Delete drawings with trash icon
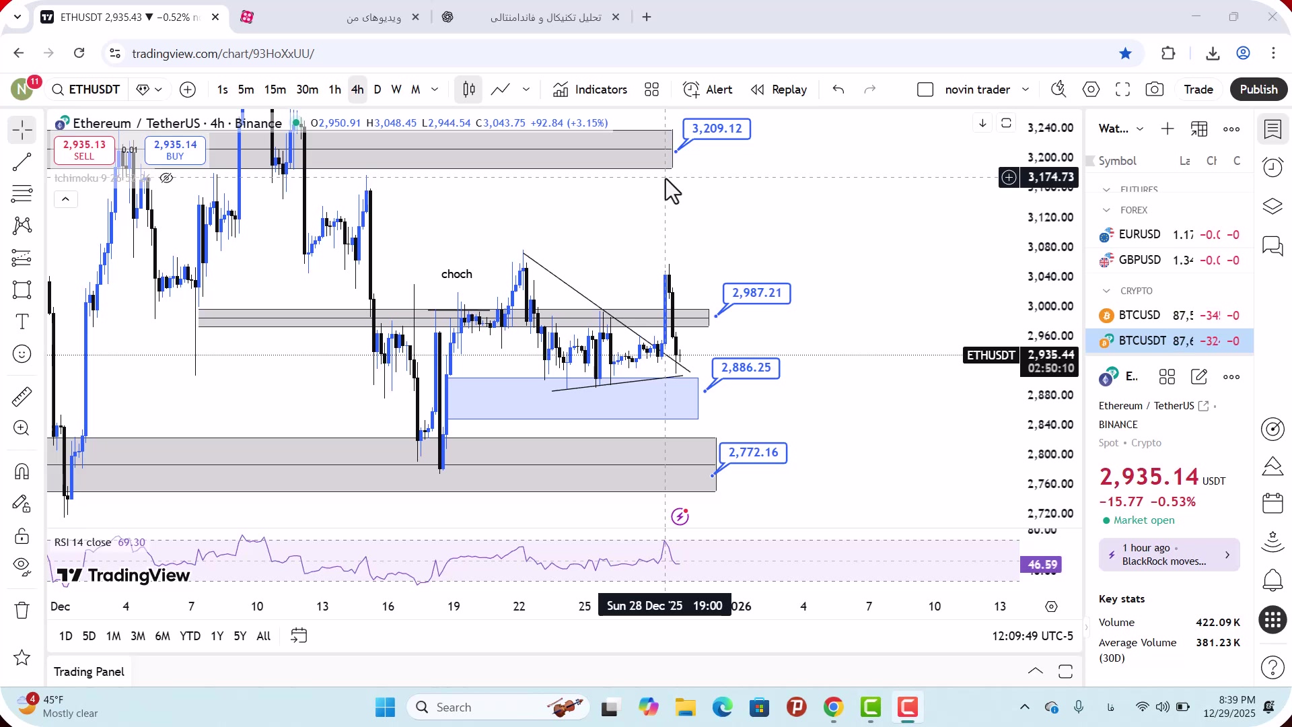 pyautogui.click(x=22, y=611)
